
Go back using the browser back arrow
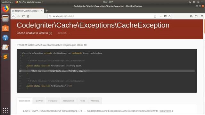click(13, 16)
